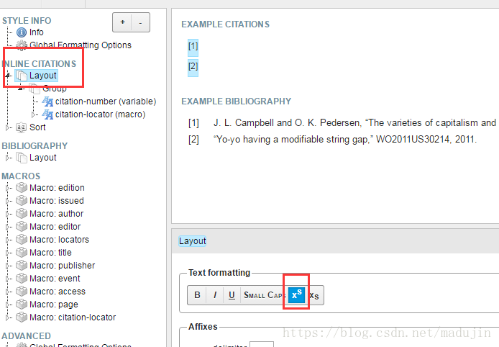Expand the Bibliography Layout node

(x=8, y=158)
